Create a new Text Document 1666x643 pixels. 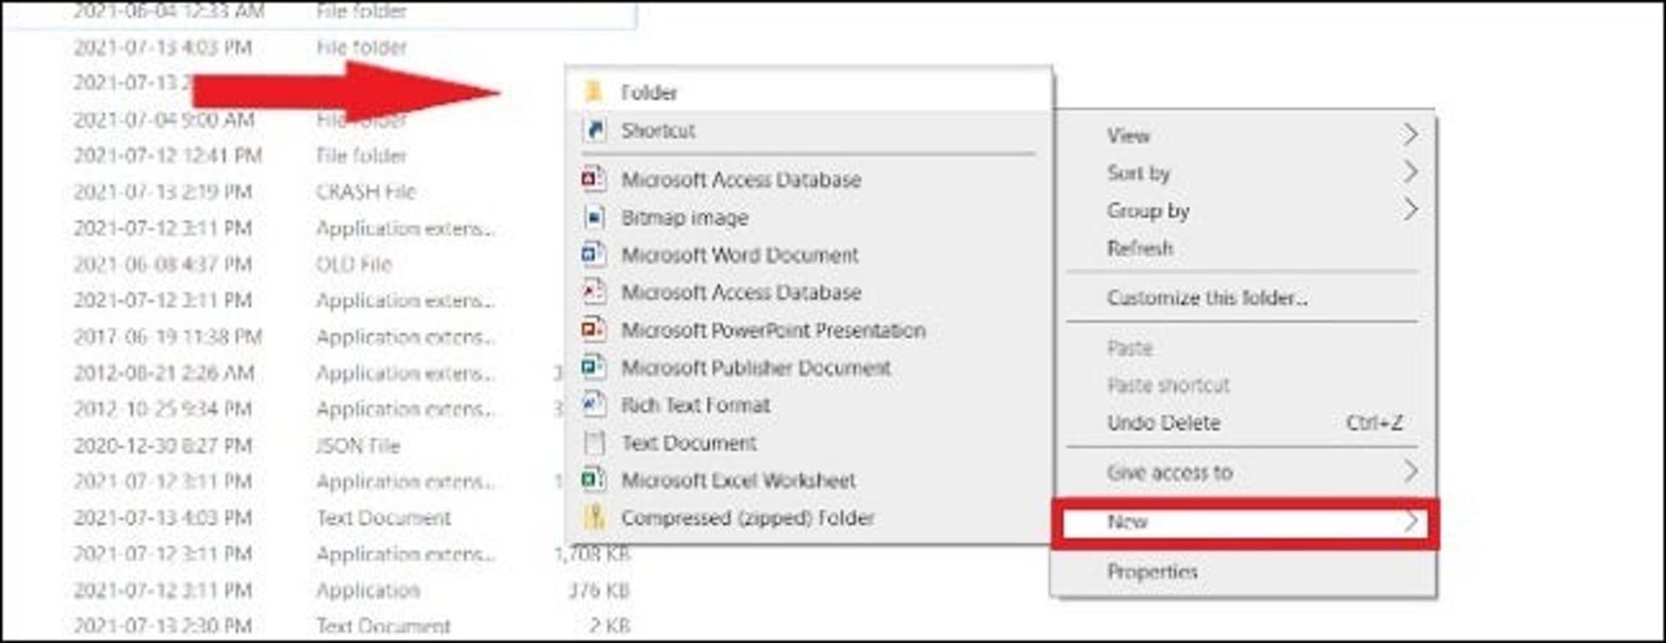tap(689, 443)
